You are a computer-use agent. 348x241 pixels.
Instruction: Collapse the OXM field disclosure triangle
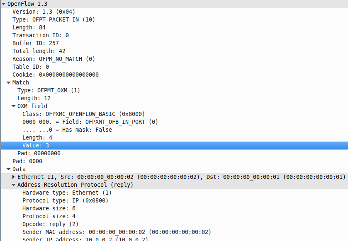(x=13, y=106)
